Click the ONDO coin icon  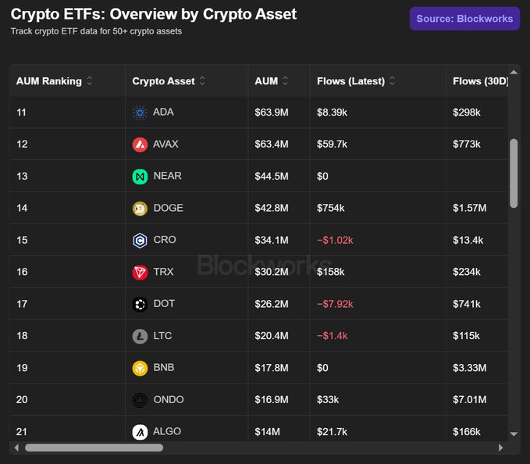tap(140, 401)
